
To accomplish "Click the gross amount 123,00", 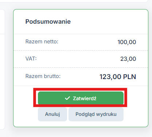I will 110,77.
